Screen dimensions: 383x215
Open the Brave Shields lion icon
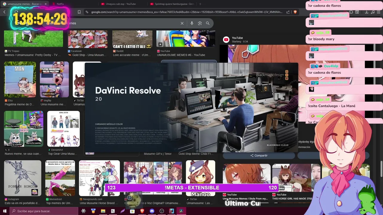point(295,12)
